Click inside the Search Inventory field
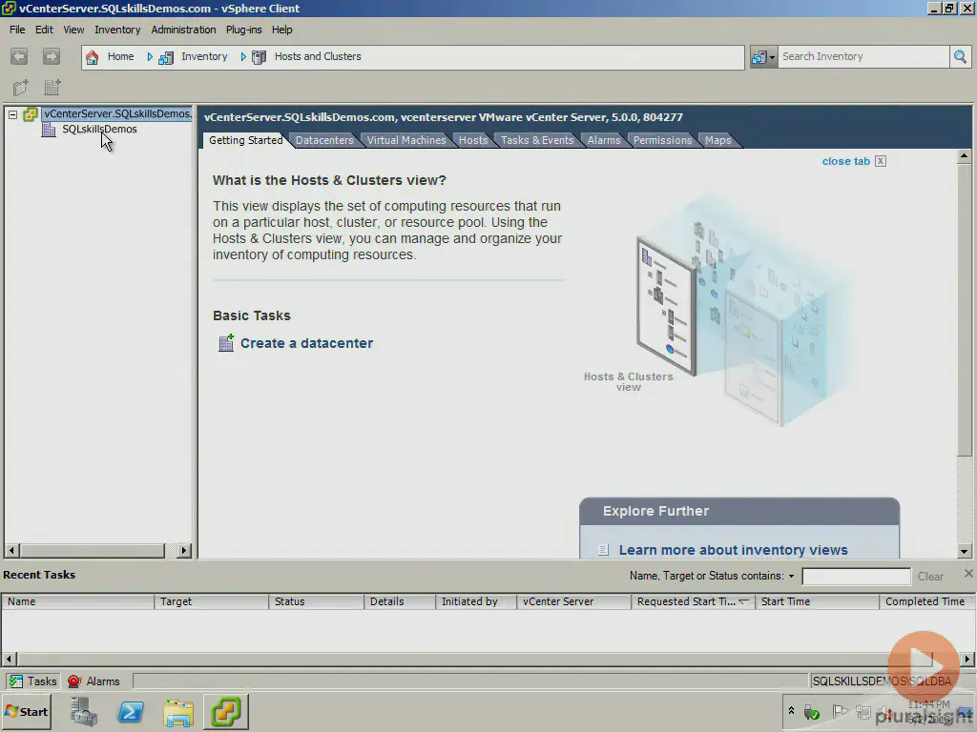The image size is (977, 732). 863,56
